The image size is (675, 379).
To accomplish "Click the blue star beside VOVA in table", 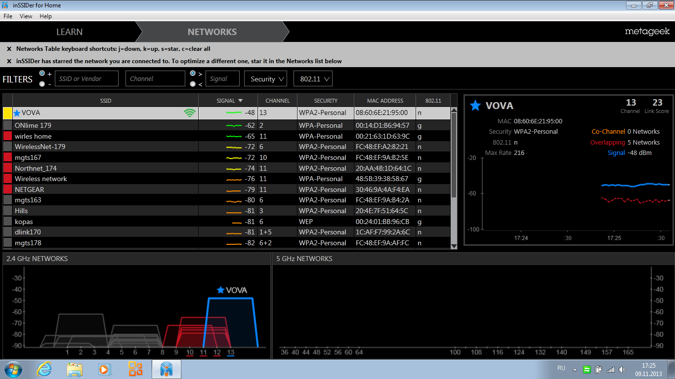I will pos(17,113).
